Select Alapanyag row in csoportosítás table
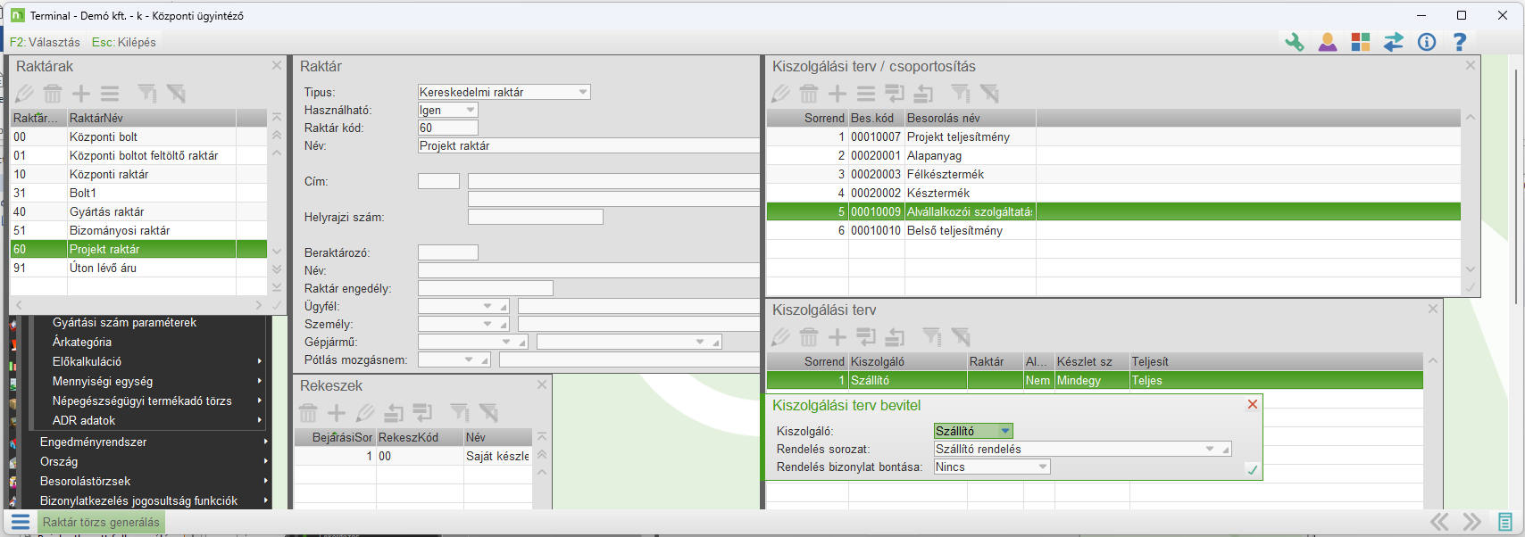Viewport: 1525px width, 537px height. click(1113, 155)
